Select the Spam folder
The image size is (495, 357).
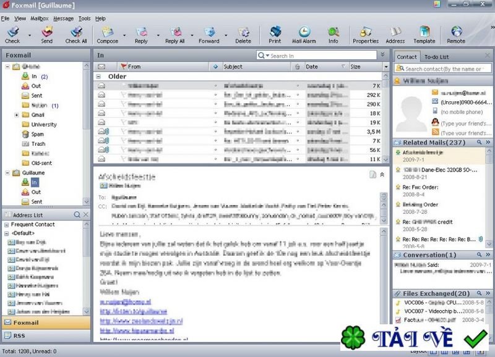(38, 134)
